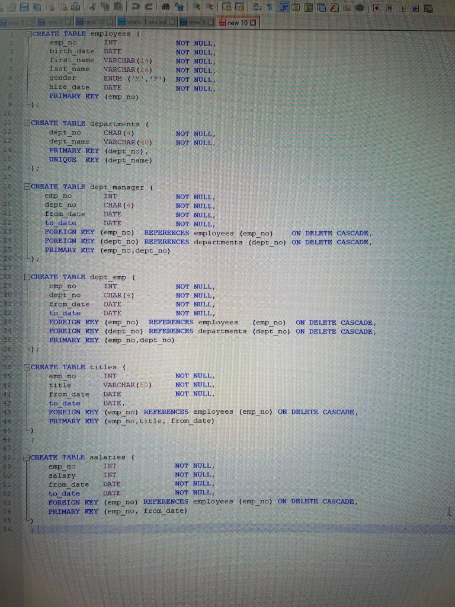Open the Replace dialog from the toolbar
The height and width of the screenshot is (607, 455).
pos(179,7)
